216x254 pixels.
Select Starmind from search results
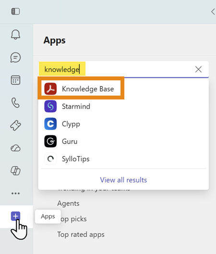123,106
